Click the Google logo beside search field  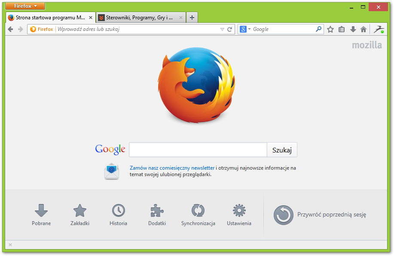click(110, 149)
